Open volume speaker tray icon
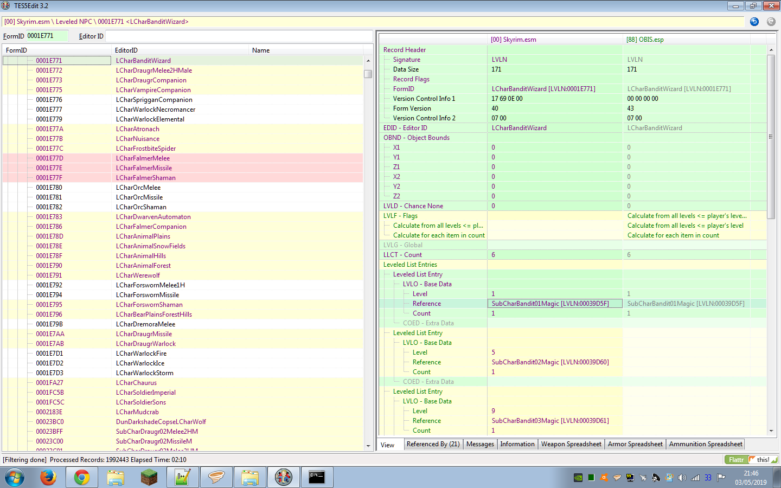 tap(682, 478)
